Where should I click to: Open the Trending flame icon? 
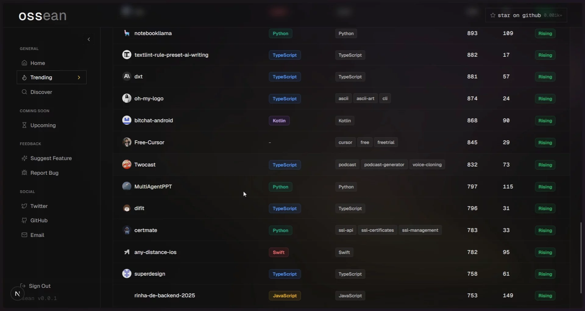tap(24, 77)
